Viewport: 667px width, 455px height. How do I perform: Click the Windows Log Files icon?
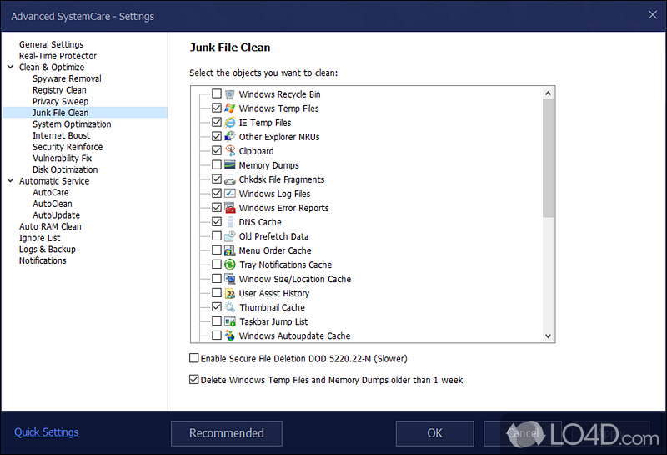pos(230,194)
